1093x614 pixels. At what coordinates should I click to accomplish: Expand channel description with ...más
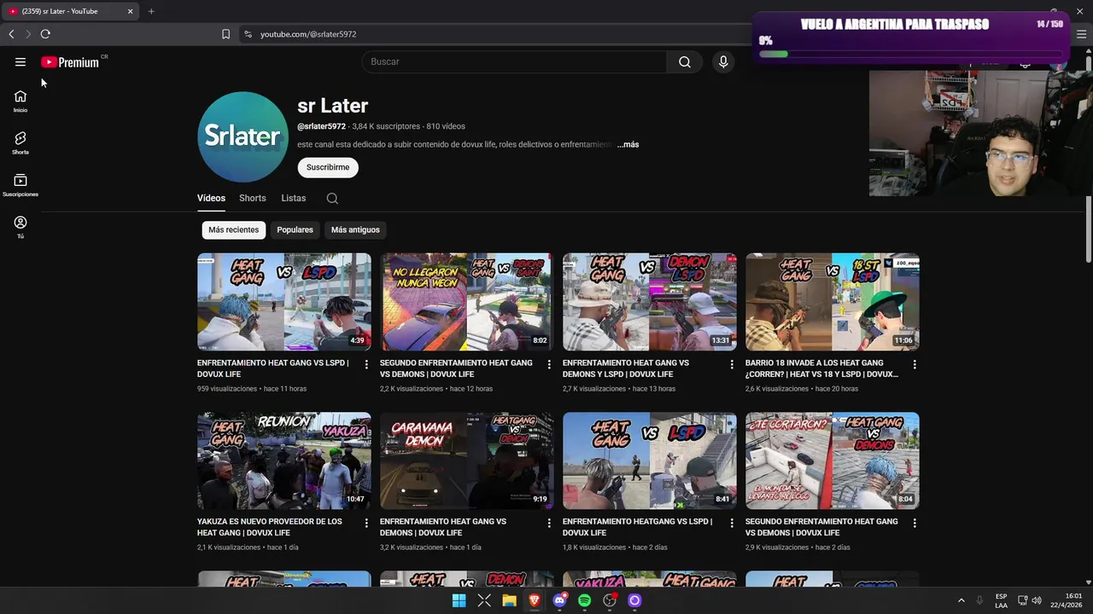tap(628, 144)
